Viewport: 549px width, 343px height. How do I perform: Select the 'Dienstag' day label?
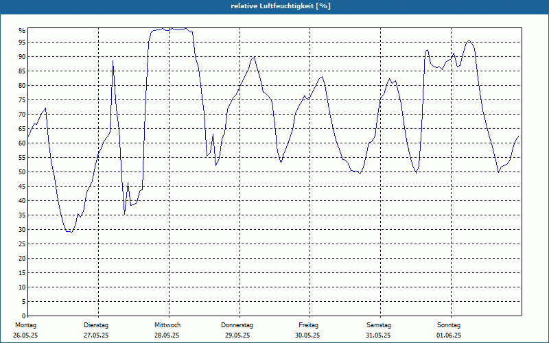96,325
